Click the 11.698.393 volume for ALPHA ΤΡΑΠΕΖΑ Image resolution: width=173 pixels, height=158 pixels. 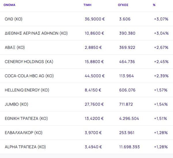[x=130, y=147]
